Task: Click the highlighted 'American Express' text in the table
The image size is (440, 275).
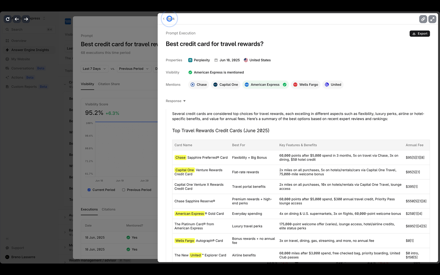Action: point(189,214)
